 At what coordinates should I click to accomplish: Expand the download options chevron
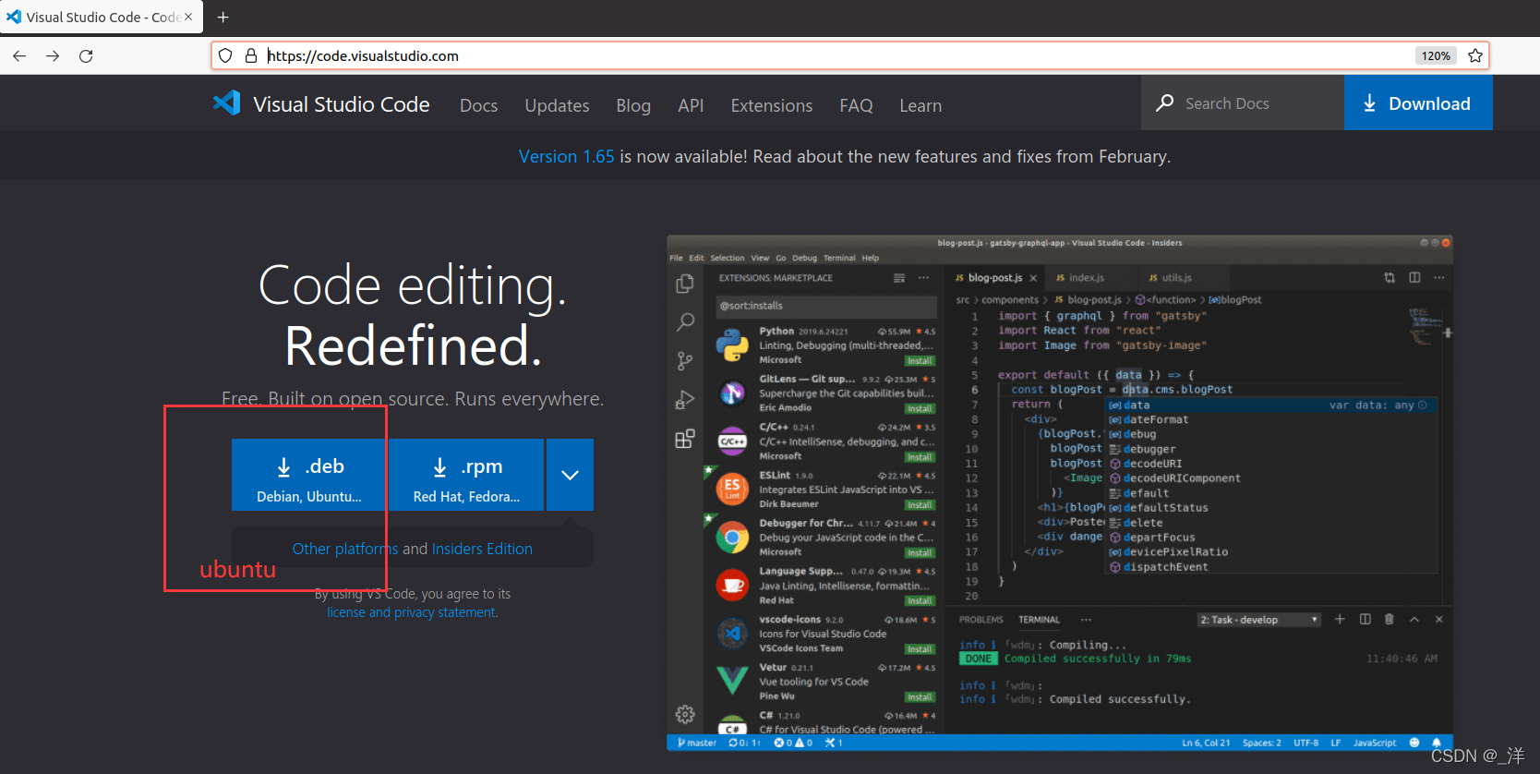(x=570, y=475)
